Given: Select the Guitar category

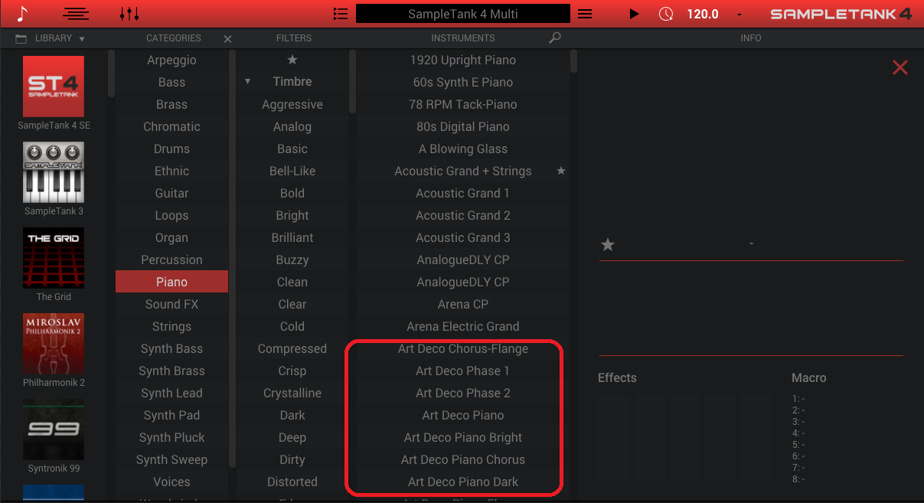Looking at the screenshot, I should [171, 193].
